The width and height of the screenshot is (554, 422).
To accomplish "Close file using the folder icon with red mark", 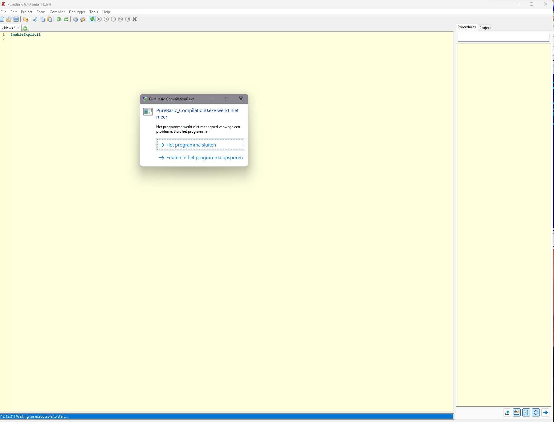I will point(26,19).
